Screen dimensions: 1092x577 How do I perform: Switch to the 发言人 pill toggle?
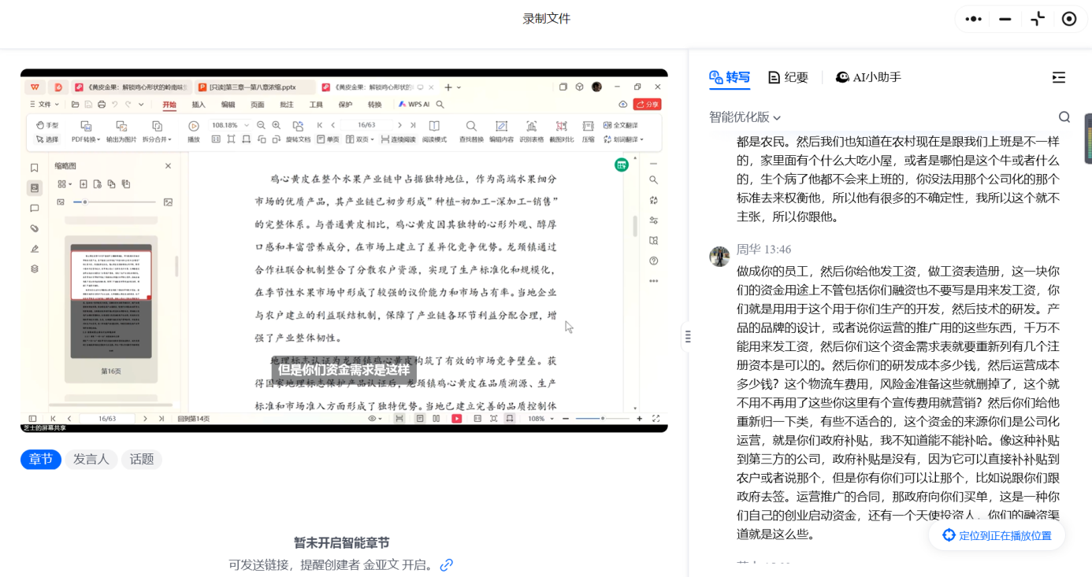(91, 459)
